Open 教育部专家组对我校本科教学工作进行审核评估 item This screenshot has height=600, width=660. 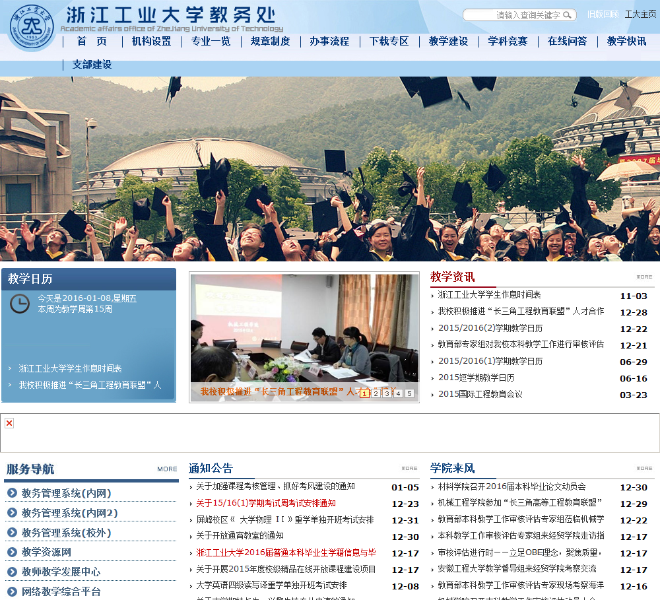(521, 345)
